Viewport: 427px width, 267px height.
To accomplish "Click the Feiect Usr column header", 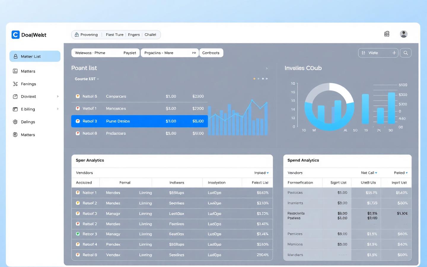I will (x=260, y=182).
